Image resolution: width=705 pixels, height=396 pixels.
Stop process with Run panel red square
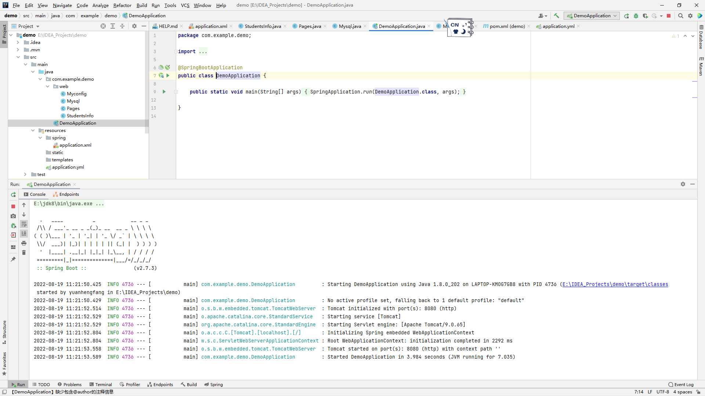(13, 206)
